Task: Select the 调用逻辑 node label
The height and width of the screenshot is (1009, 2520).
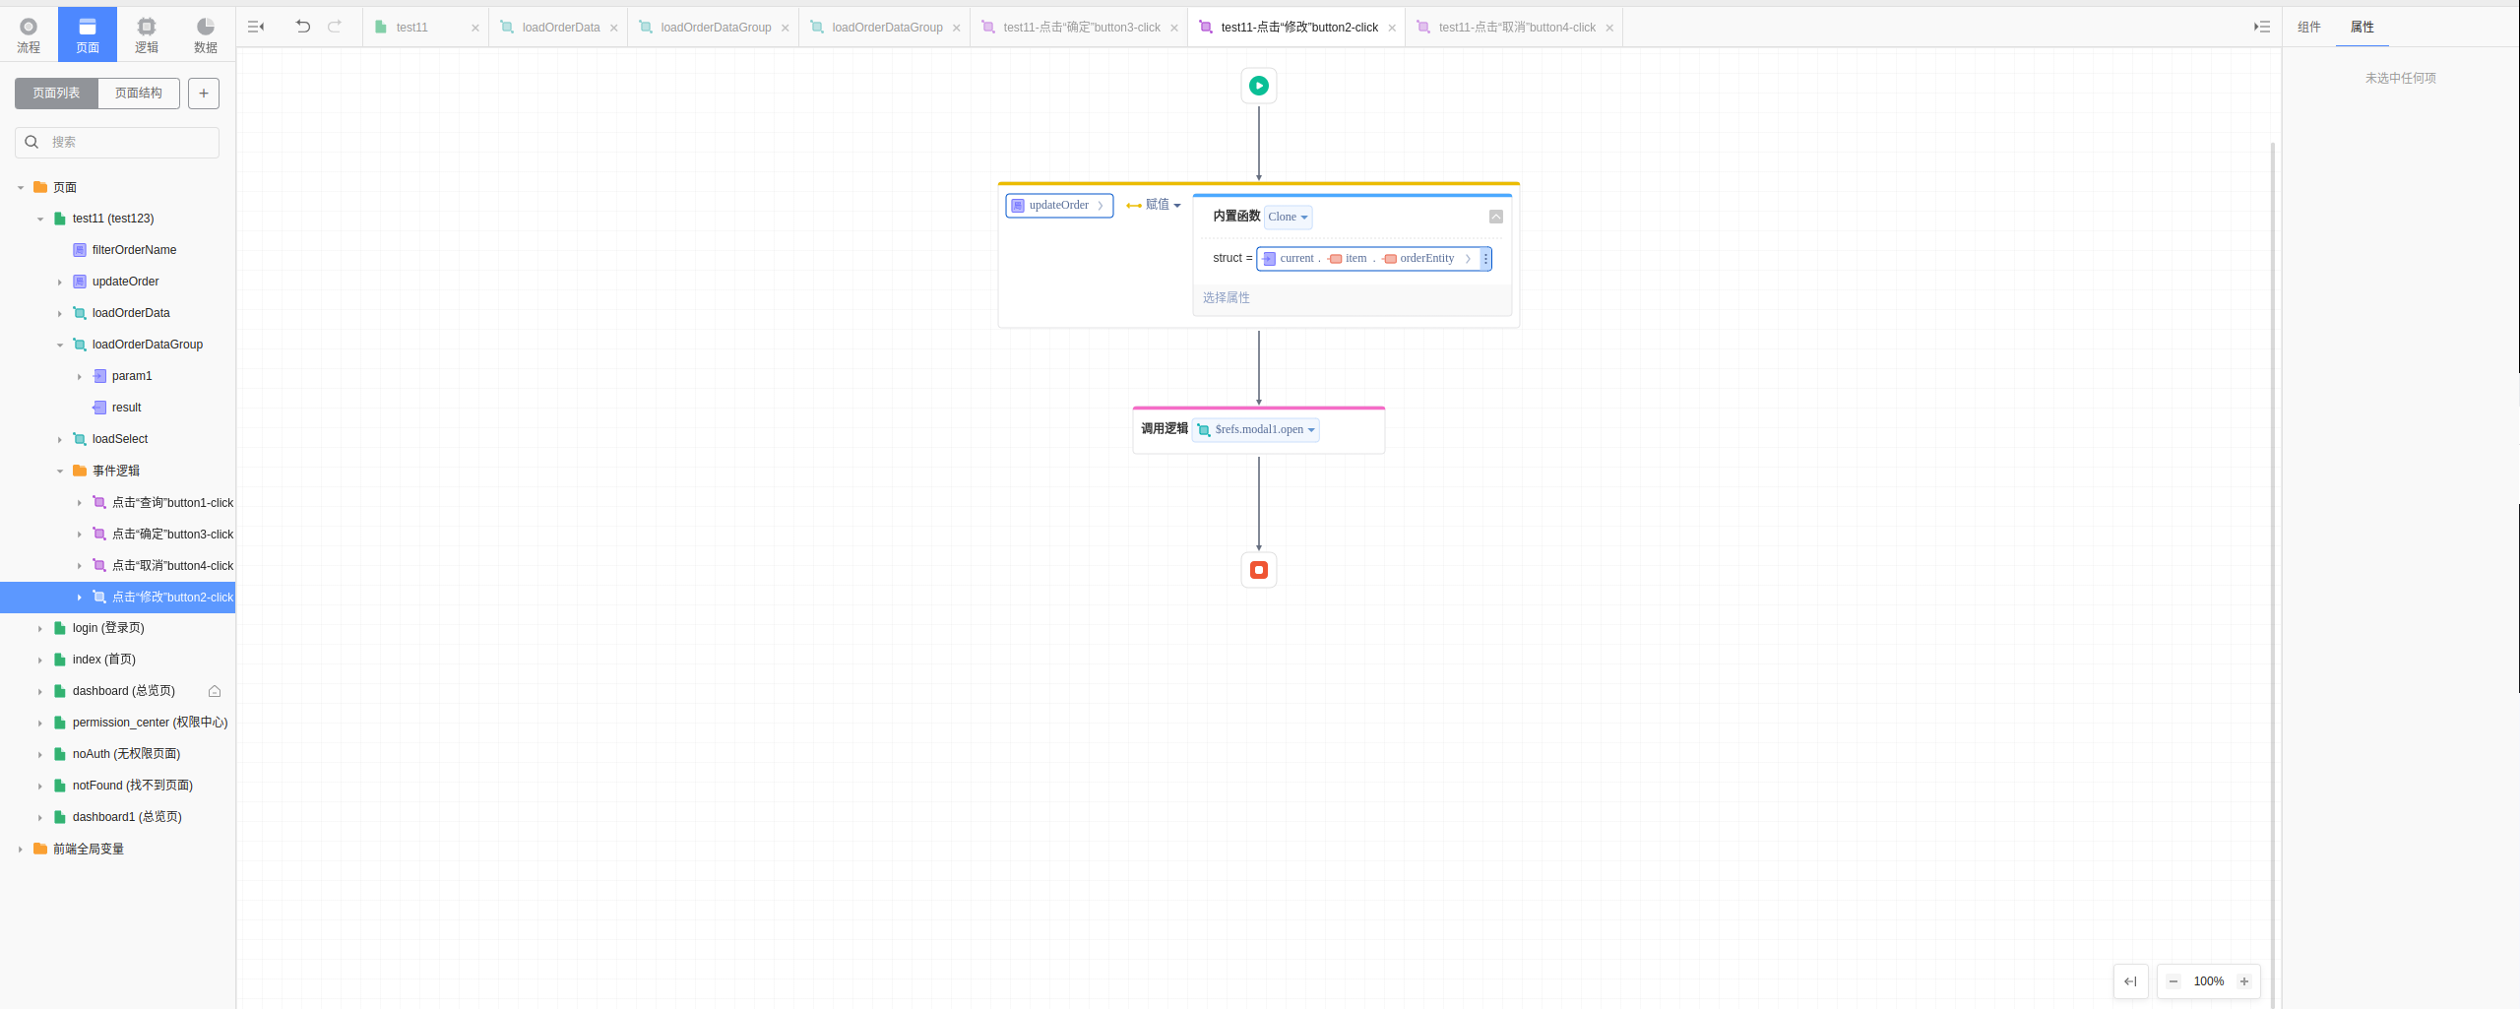Action: pos(1165,428)
